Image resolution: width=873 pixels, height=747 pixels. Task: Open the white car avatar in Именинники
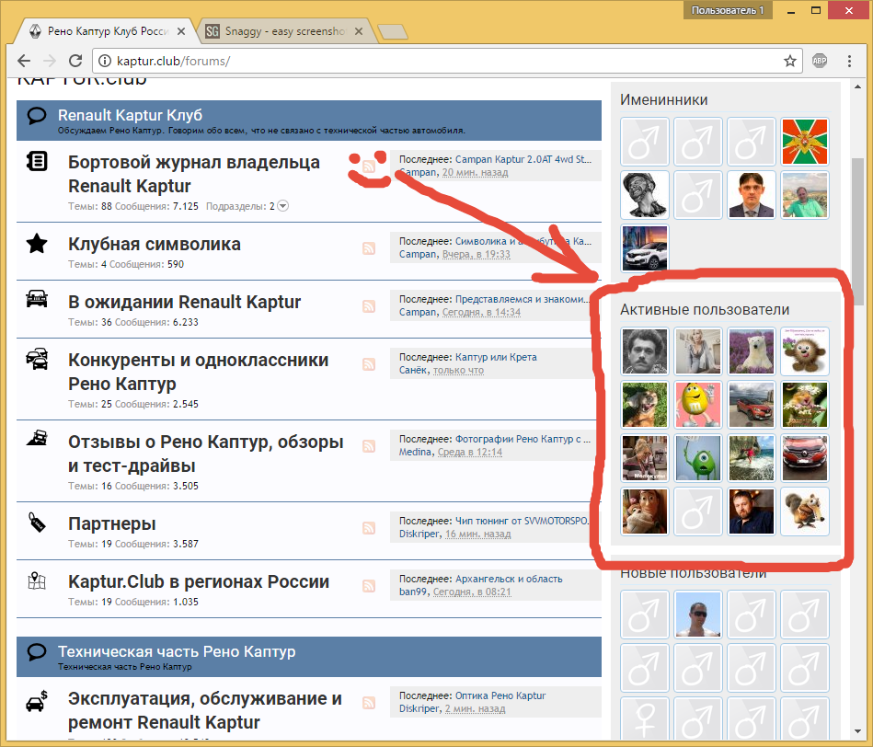tap(644, 248)
